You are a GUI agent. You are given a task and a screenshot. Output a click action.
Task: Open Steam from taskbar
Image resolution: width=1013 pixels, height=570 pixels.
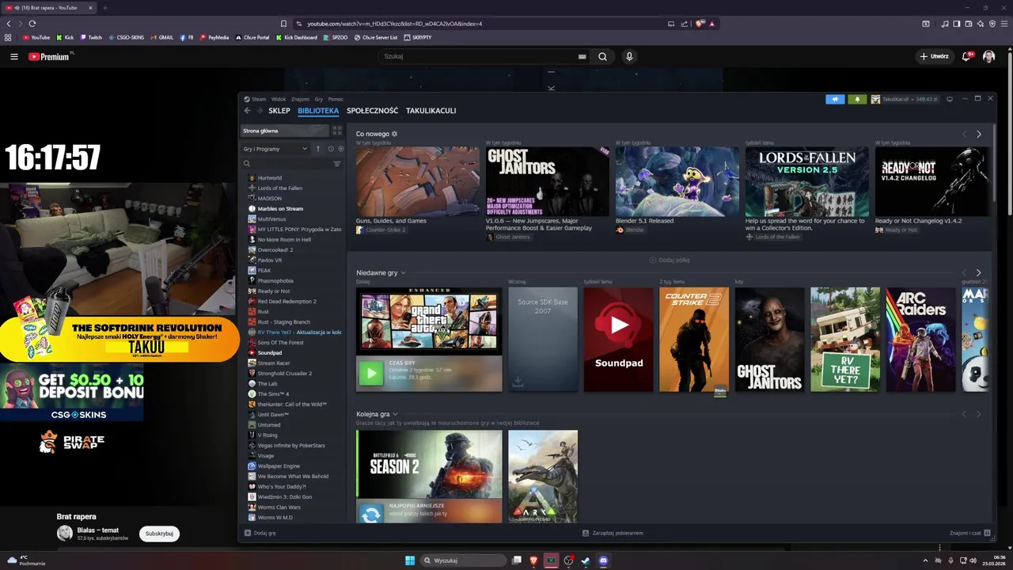pyautogui.click(x=586, y=560)
